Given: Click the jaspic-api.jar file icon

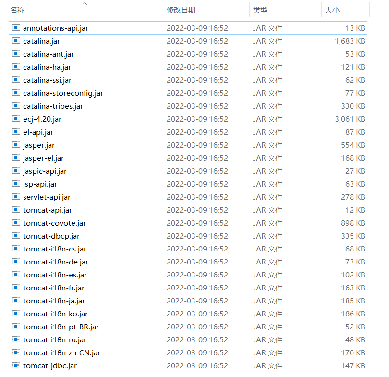Looking at the screenshot, I should pyautogui.click(x=16, y=170).
